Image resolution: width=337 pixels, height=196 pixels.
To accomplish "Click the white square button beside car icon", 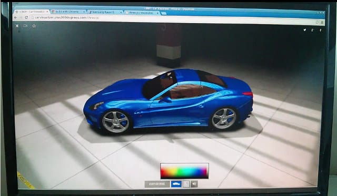I will click(186, 184).
